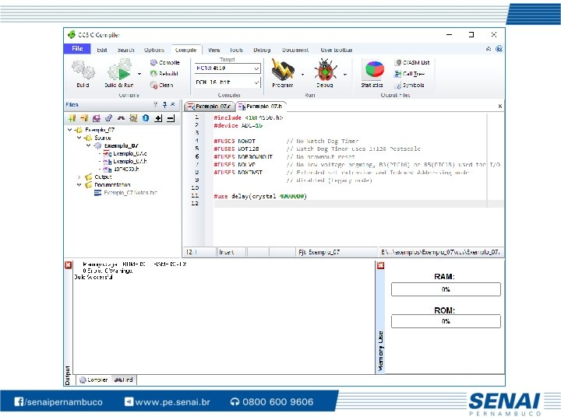
Task: Close the Memory Use panel red X
Action: click(x=381, y=265)
